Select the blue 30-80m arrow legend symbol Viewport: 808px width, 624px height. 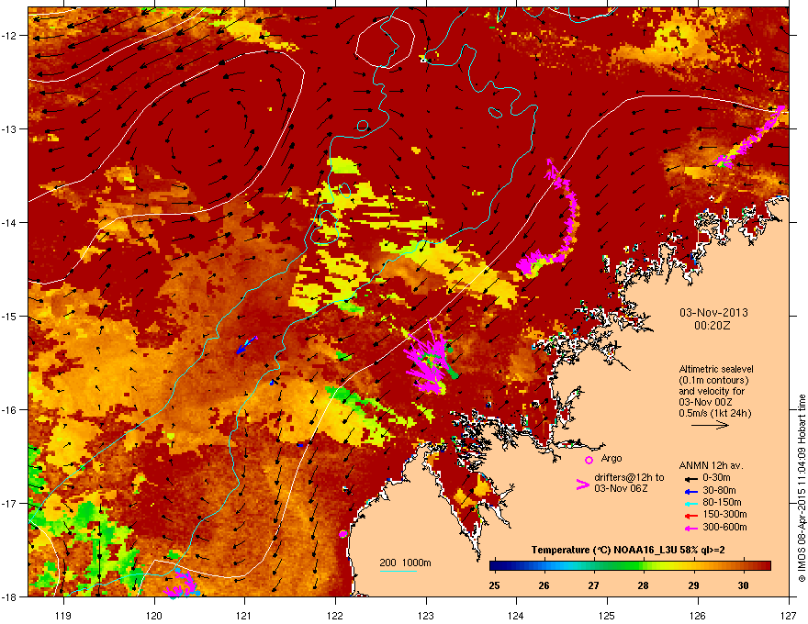tap(690, 491)
